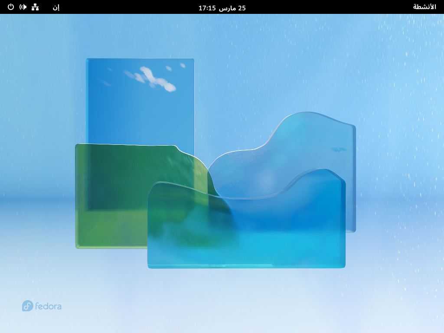Open the keyboard input source indicator
Viewport: 444px width, 333px height.
click(x=56, y=7)
